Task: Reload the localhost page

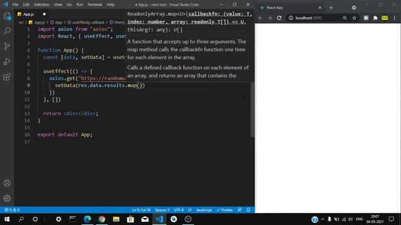Action: [279, 18]
